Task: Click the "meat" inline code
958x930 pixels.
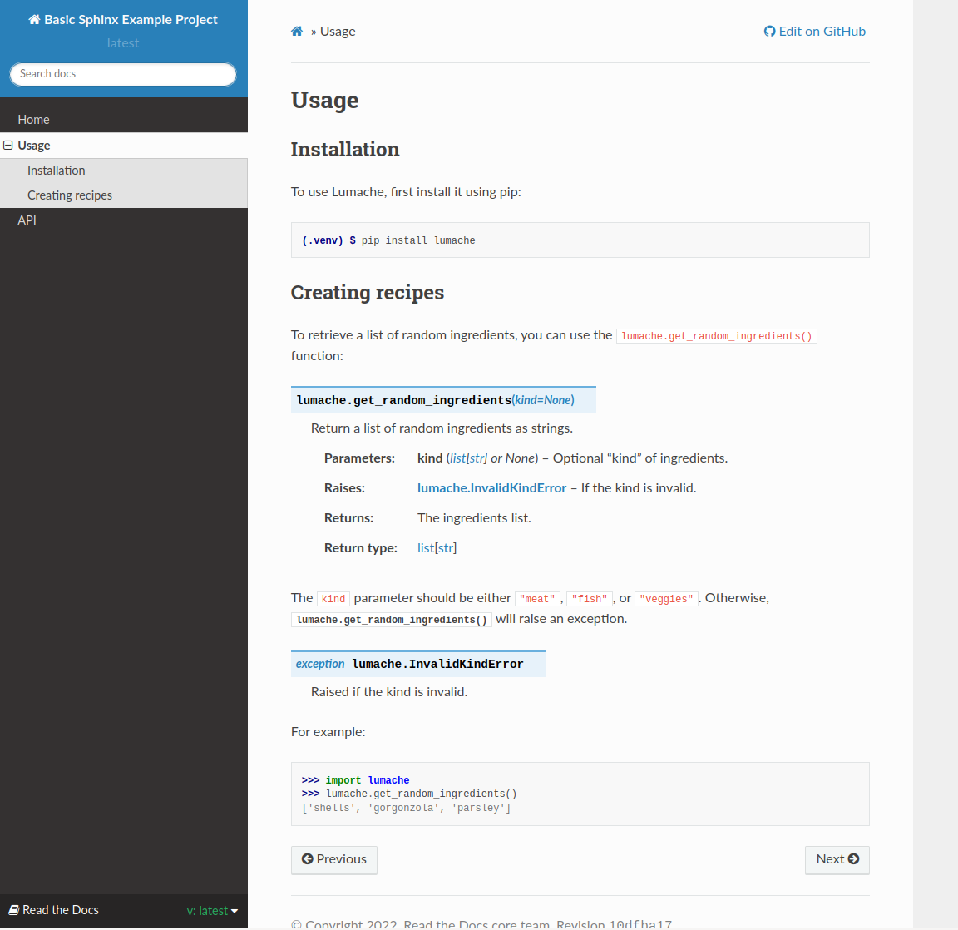Action: click(x=537, y=599)
